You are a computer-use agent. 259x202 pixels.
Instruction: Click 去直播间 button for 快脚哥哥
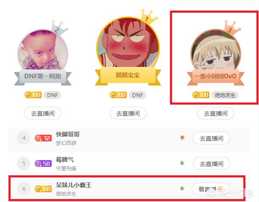pyautogui.click(x=212, y=138)
